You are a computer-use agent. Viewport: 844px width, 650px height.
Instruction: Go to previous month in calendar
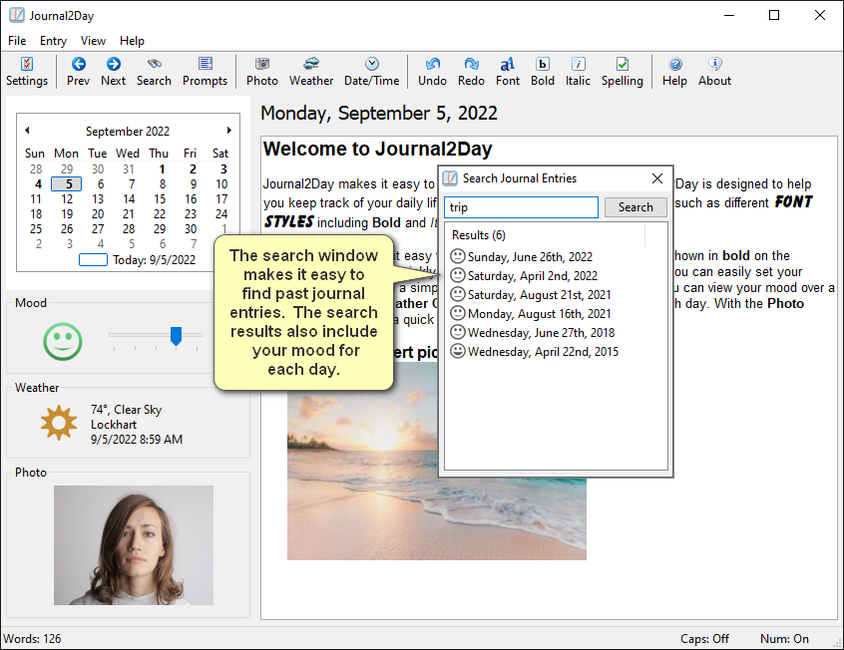click(27, 131)
